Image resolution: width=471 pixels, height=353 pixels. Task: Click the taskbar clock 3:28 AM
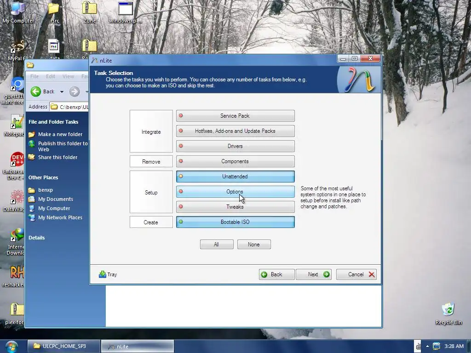(x=454, y=346)
